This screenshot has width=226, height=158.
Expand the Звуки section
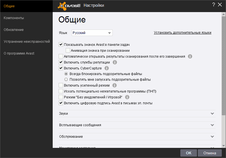(x=212, y=114)
